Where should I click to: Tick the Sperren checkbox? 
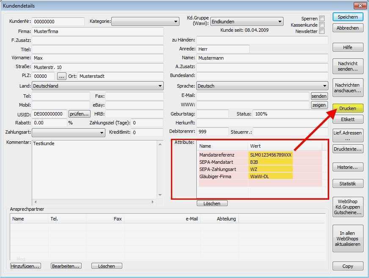point(322,18)
